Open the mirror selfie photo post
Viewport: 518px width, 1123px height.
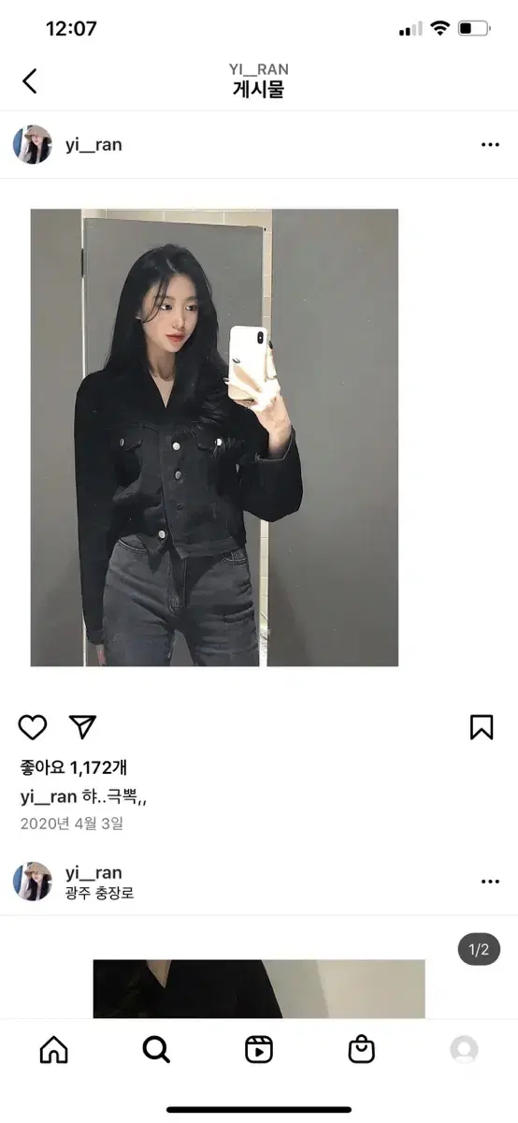214,437
